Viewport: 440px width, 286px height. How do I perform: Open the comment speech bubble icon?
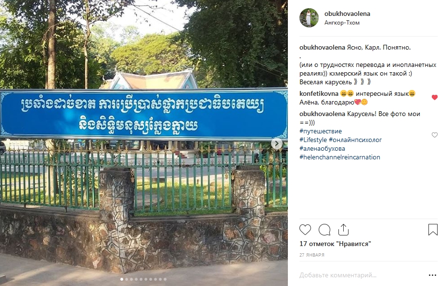pyautogui.click(x=324, y=230)
